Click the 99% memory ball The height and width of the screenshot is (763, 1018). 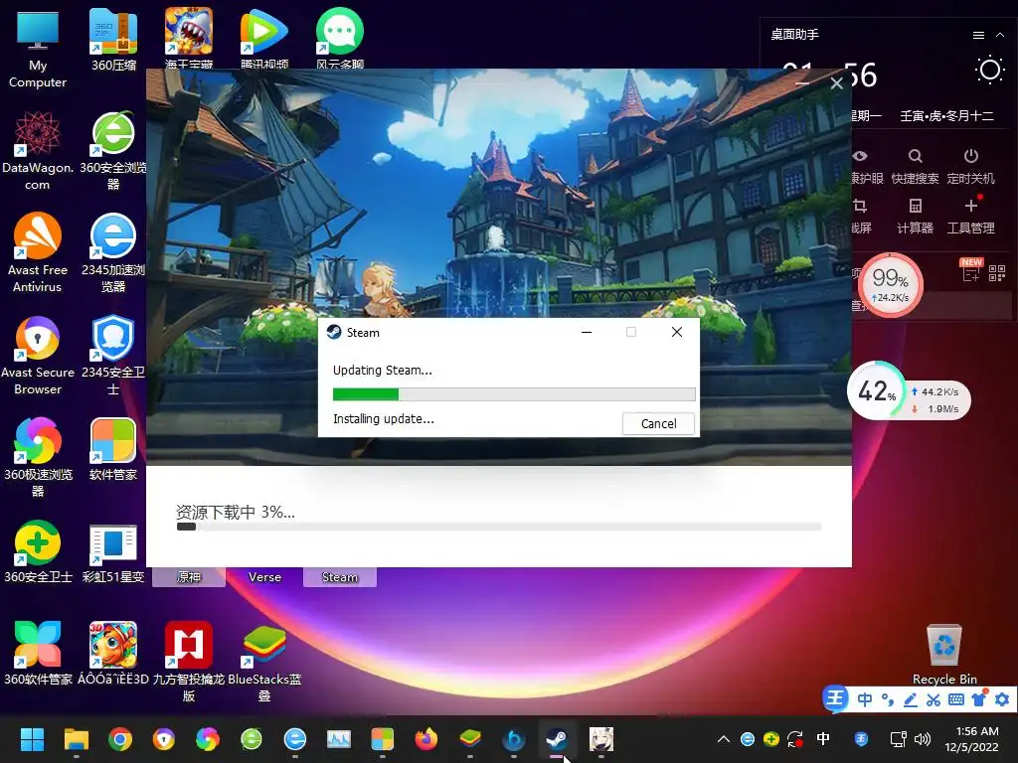pyautogui.click(x=890, y=285)
